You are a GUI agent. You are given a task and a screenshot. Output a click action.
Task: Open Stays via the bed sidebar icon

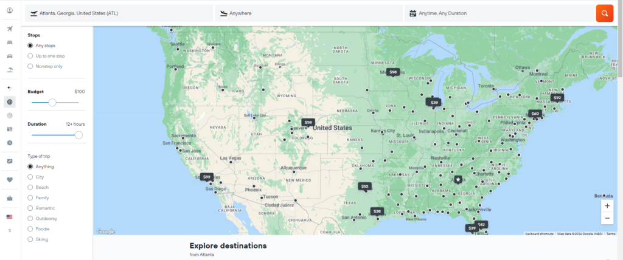point(10,42)
